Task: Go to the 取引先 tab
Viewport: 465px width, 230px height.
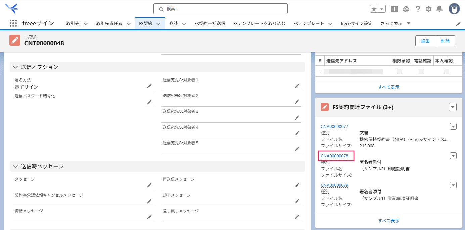Action: (73, 23)
